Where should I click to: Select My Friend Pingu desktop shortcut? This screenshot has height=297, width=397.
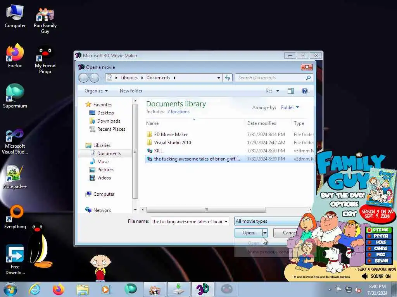tap(45, 60)
